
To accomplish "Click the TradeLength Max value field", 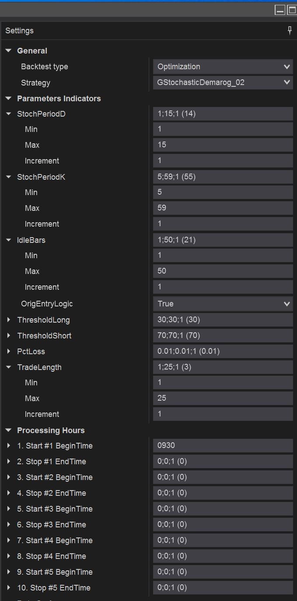I will (223, 398).
